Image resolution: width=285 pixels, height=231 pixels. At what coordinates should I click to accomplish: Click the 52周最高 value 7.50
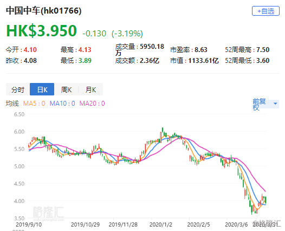[x=263, y=50]
